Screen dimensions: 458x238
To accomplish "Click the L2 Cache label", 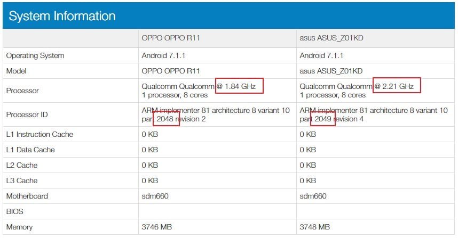I will (x=22, y=165).
